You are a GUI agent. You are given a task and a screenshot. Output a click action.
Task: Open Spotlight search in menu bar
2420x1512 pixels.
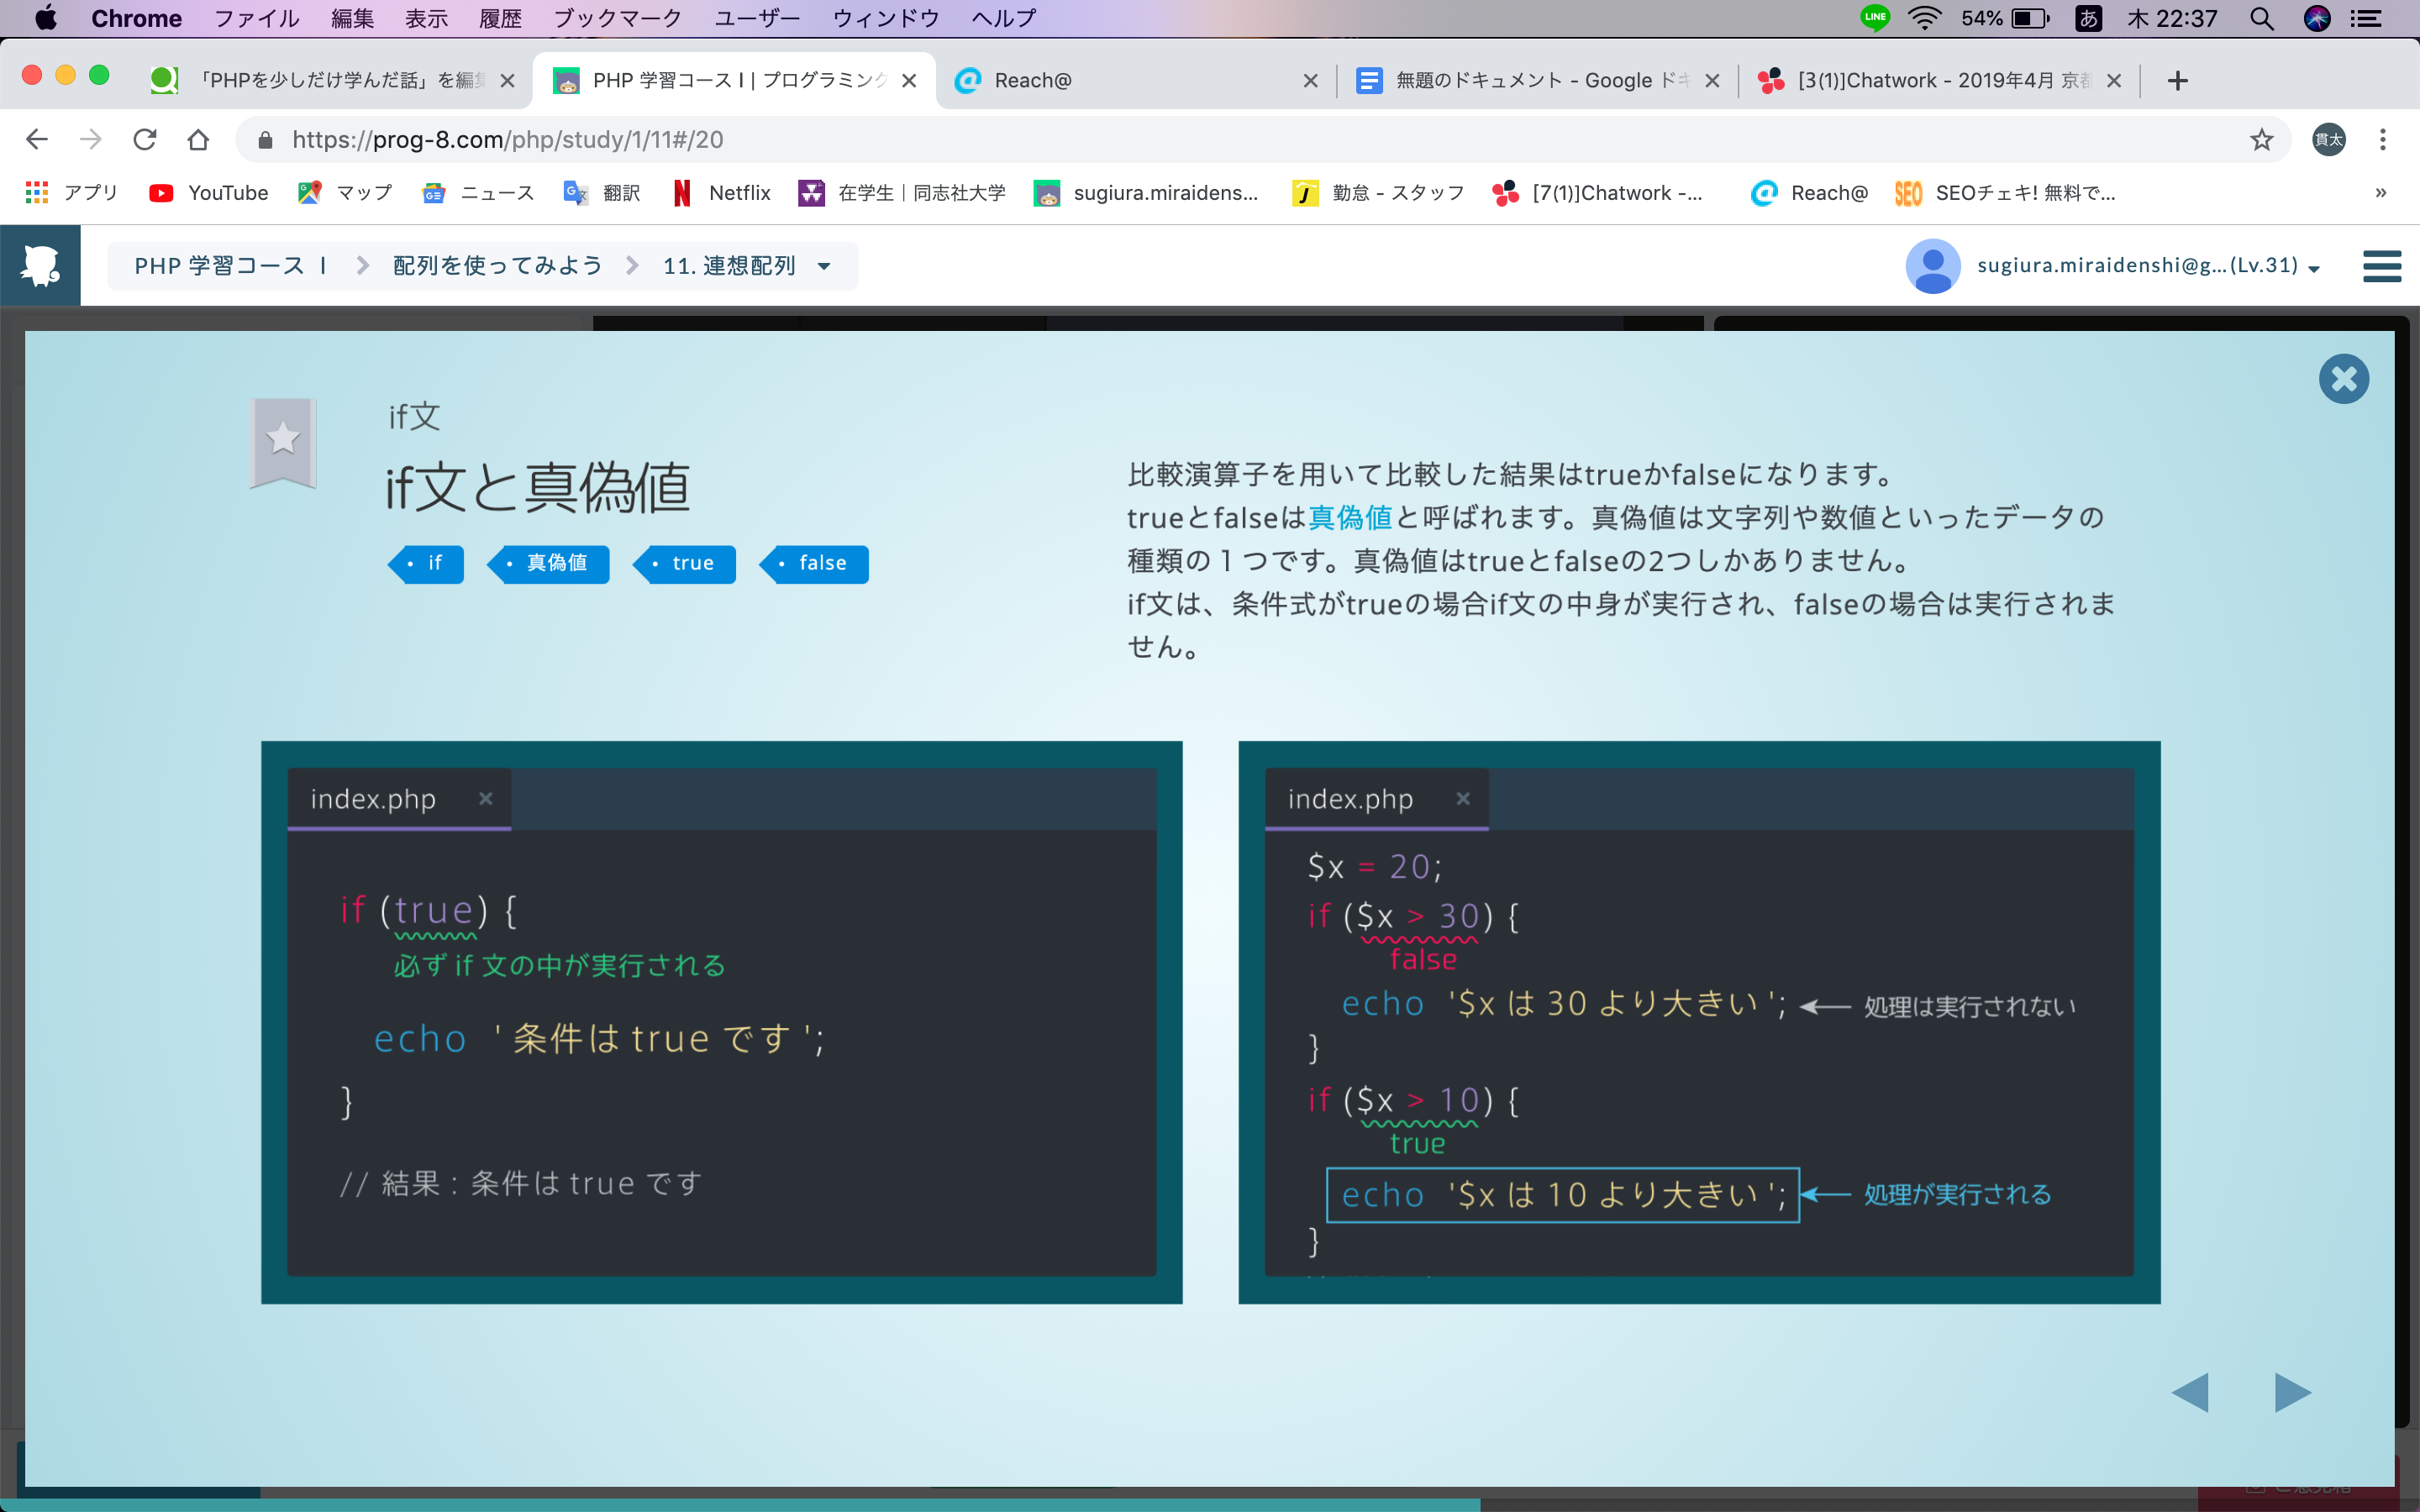click(x=2262, y=18)
